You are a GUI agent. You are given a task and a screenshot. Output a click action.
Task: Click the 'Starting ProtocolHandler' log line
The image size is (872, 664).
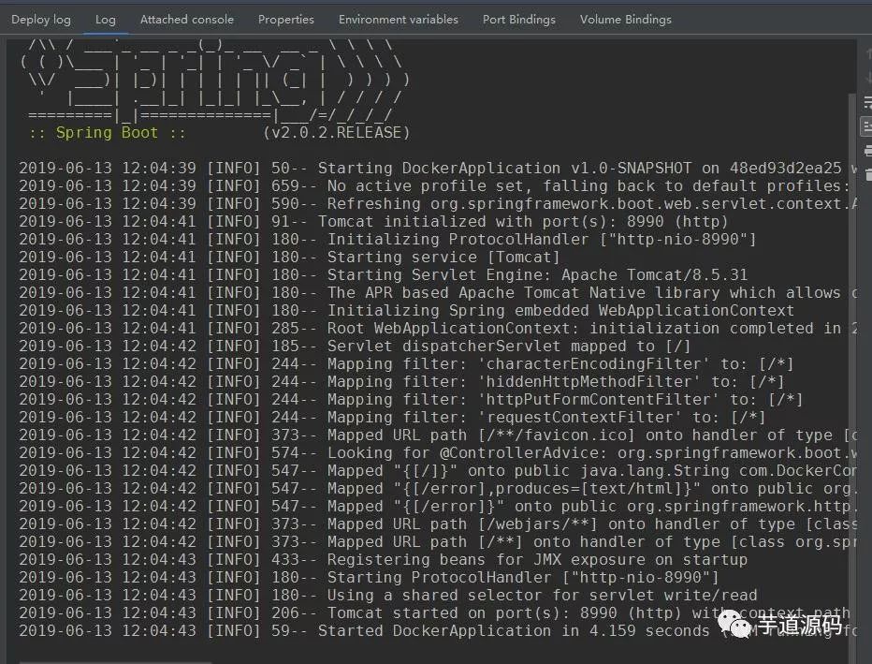click(369, 578)
